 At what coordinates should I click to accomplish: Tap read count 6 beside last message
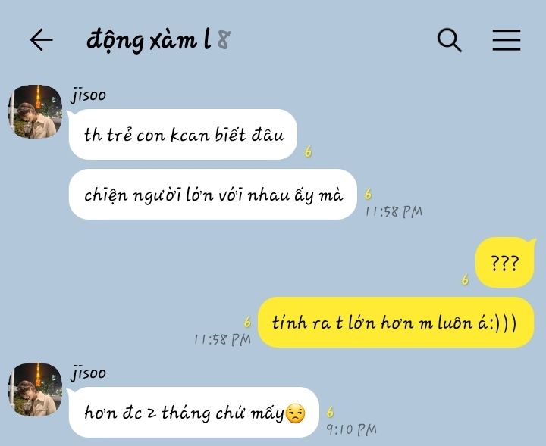point(330,412)
